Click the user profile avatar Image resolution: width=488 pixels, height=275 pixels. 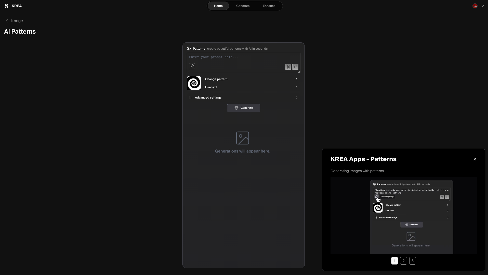[475, 6]
